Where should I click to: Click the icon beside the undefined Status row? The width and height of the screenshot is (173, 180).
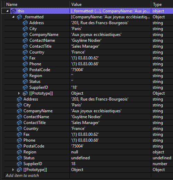coord(19,158)
